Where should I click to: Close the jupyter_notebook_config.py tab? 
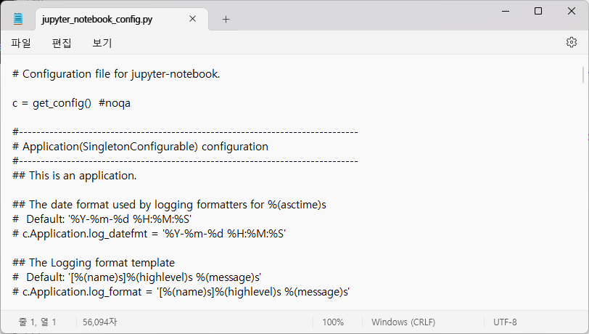(193, 19)
